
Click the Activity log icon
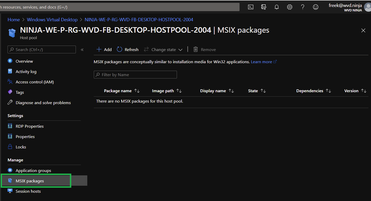[x=10, y=71]
